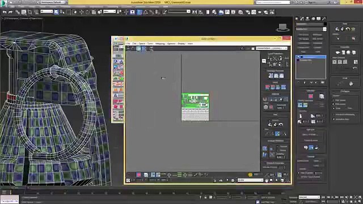Click the Undo arrow in main toolbar
Viewport: 363px width, 204px height.
[x=5, y=12]
